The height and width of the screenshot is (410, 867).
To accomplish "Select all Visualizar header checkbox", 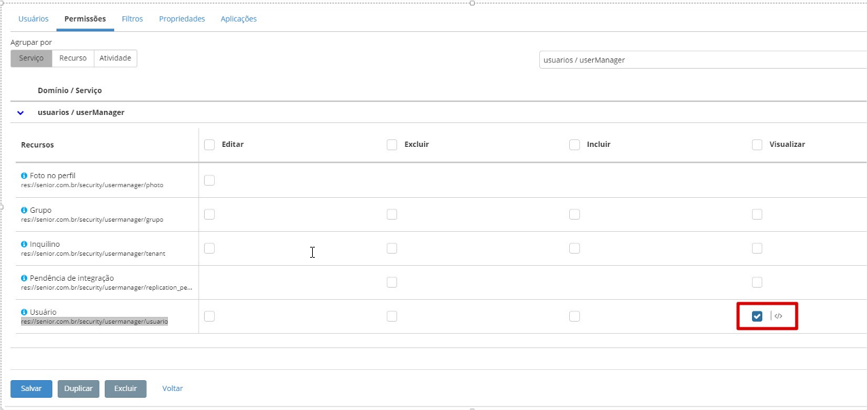I will click(x=757, y=145).
